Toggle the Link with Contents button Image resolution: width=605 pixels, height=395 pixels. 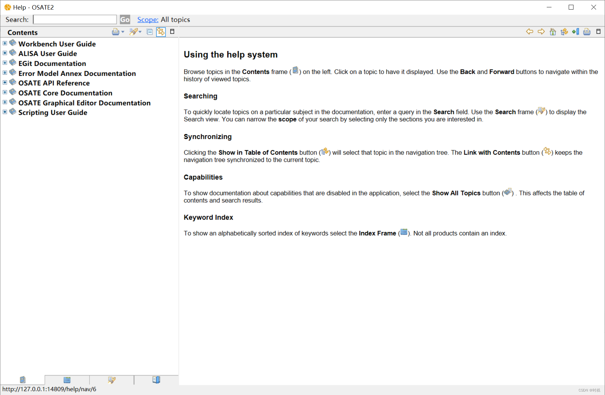[161, 32]
